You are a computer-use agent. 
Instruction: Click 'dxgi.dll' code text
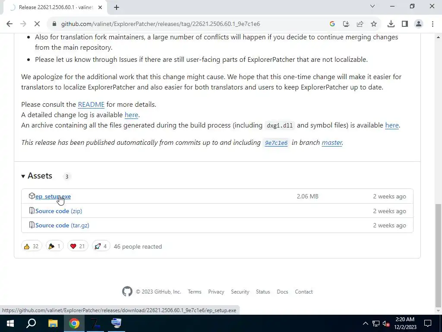point(280,126)
